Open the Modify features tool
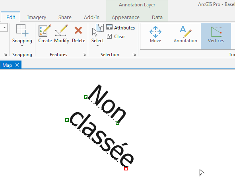This screenshot has height=178, width=235. click(x=62, y=34)
